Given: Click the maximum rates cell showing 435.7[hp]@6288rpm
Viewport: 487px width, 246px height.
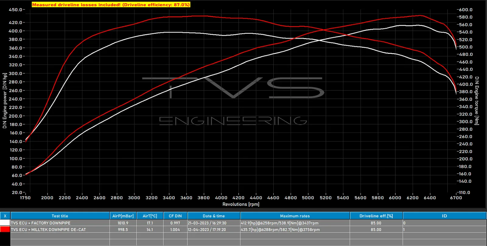Looking at the screenshot, I should tap(295, 230).
